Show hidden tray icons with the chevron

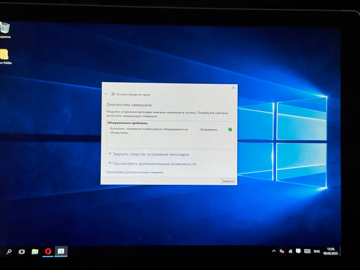[x=274, y=251]
